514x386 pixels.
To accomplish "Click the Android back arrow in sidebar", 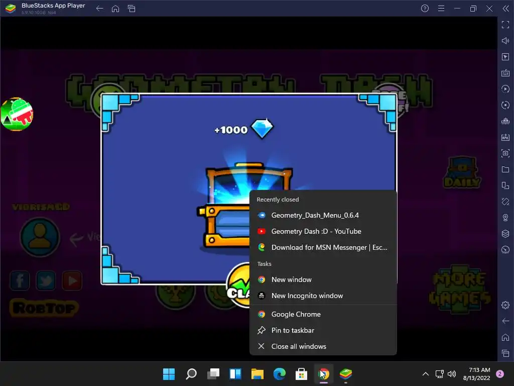I will (505, 321).
